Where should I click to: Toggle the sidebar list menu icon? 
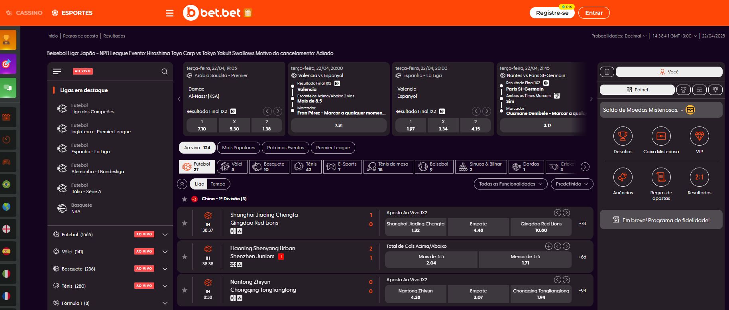pos(57,71)
